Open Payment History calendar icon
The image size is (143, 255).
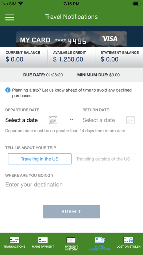pos(71,240)
